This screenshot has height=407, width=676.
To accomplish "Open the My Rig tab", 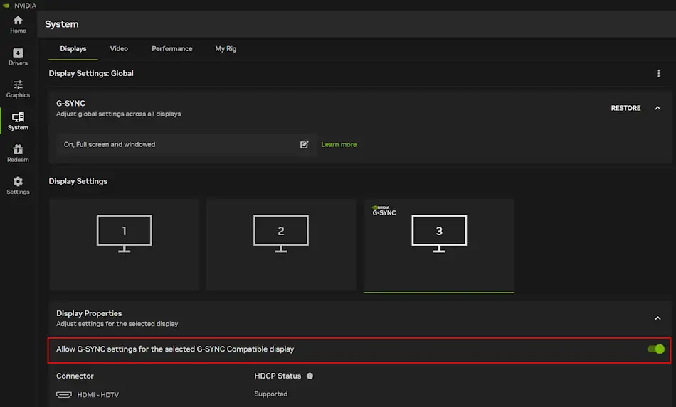I will (x=226, y=48).
